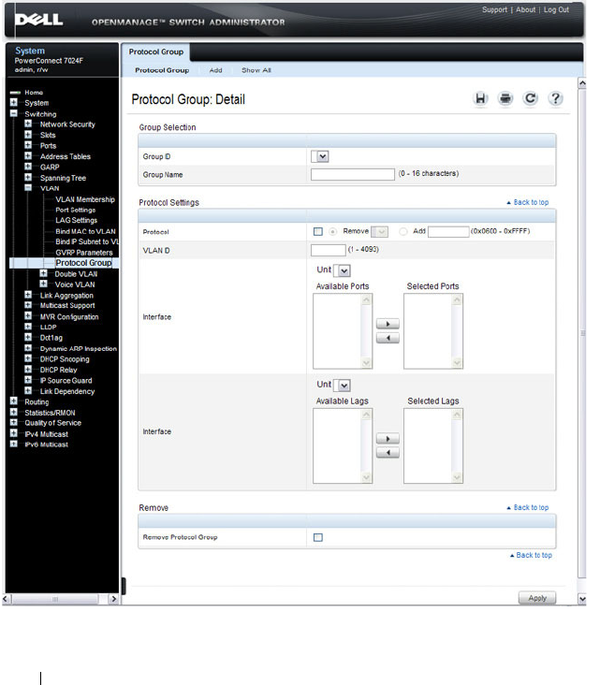Expand the System tree node
600x685 pixels.
pos(14,102)
